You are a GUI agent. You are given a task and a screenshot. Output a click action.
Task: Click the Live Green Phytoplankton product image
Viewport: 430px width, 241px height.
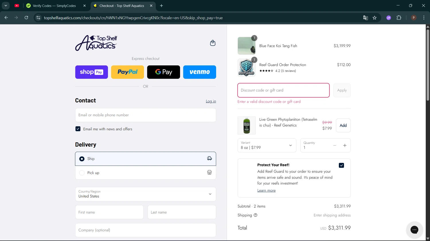(247, 125)
